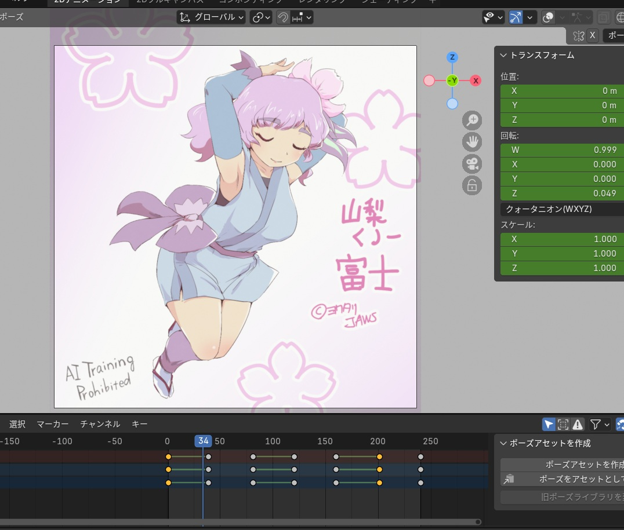This screenshot has height=530, width=624.
Task: Select the top-row orange keyframe at frame 0
Action: [x=168, y=457]
